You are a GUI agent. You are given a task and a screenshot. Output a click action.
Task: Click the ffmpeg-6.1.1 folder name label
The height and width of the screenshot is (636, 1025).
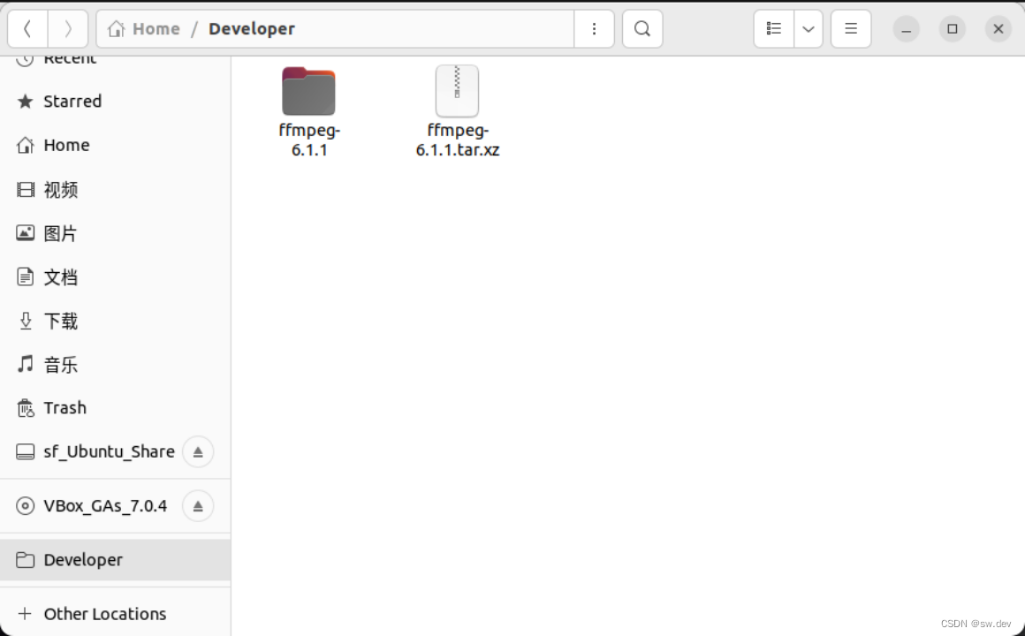309,140
